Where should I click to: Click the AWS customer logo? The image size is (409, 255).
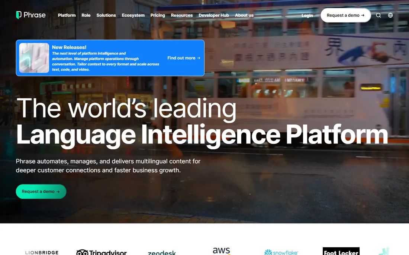click(222, 251)
